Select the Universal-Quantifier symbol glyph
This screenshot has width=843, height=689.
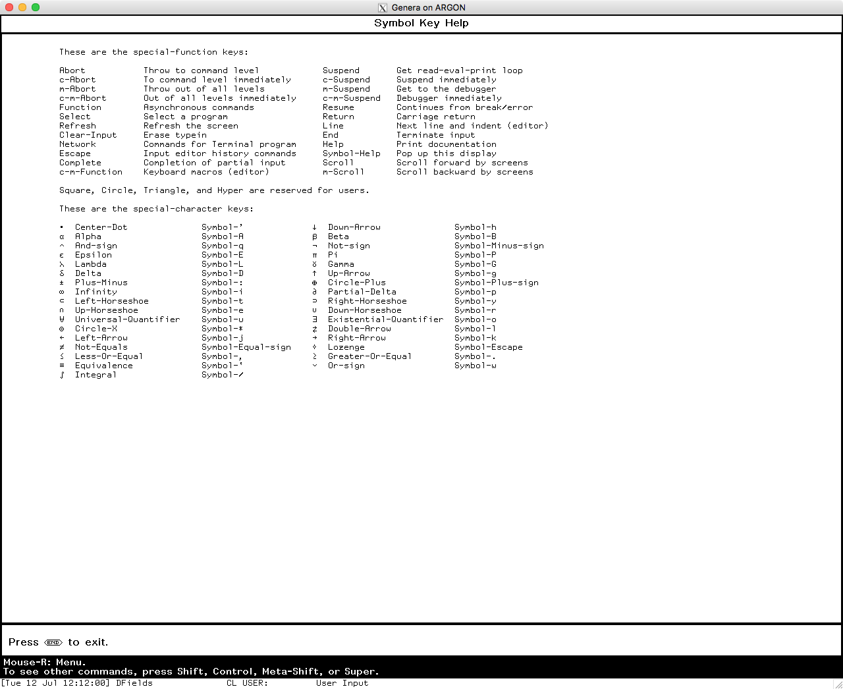(x=62, y=319)
